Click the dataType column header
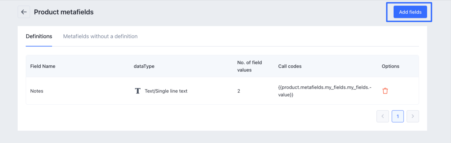The height and width of the screenshot is (143, 451). [x=144, y=66]
